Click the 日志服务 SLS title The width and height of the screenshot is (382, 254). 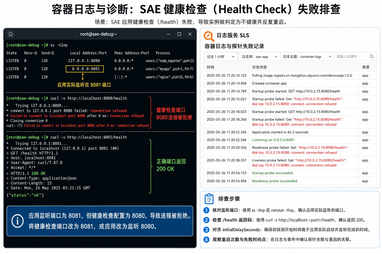pyautogui.click(x=233, y=35)
